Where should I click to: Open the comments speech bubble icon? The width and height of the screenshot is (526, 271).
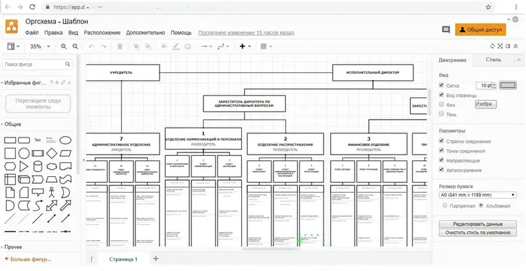tap(446, 30)
